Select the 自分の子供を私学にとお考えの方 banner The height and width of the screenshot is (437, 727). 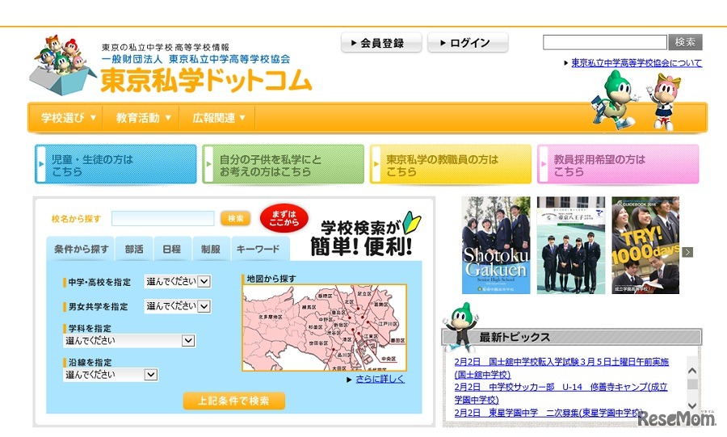click(x=284, y=165)
